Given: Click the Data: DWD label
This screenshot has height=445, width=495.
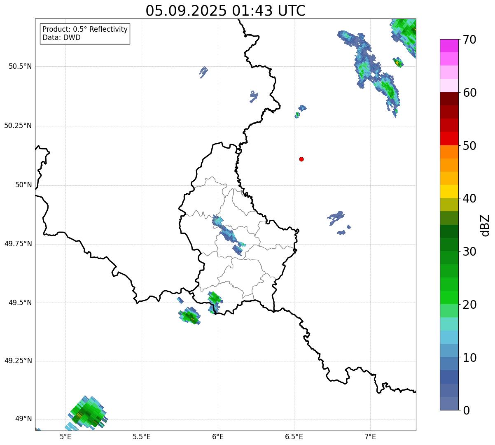Looking at the screenshot, I should [x=61, y=38].
